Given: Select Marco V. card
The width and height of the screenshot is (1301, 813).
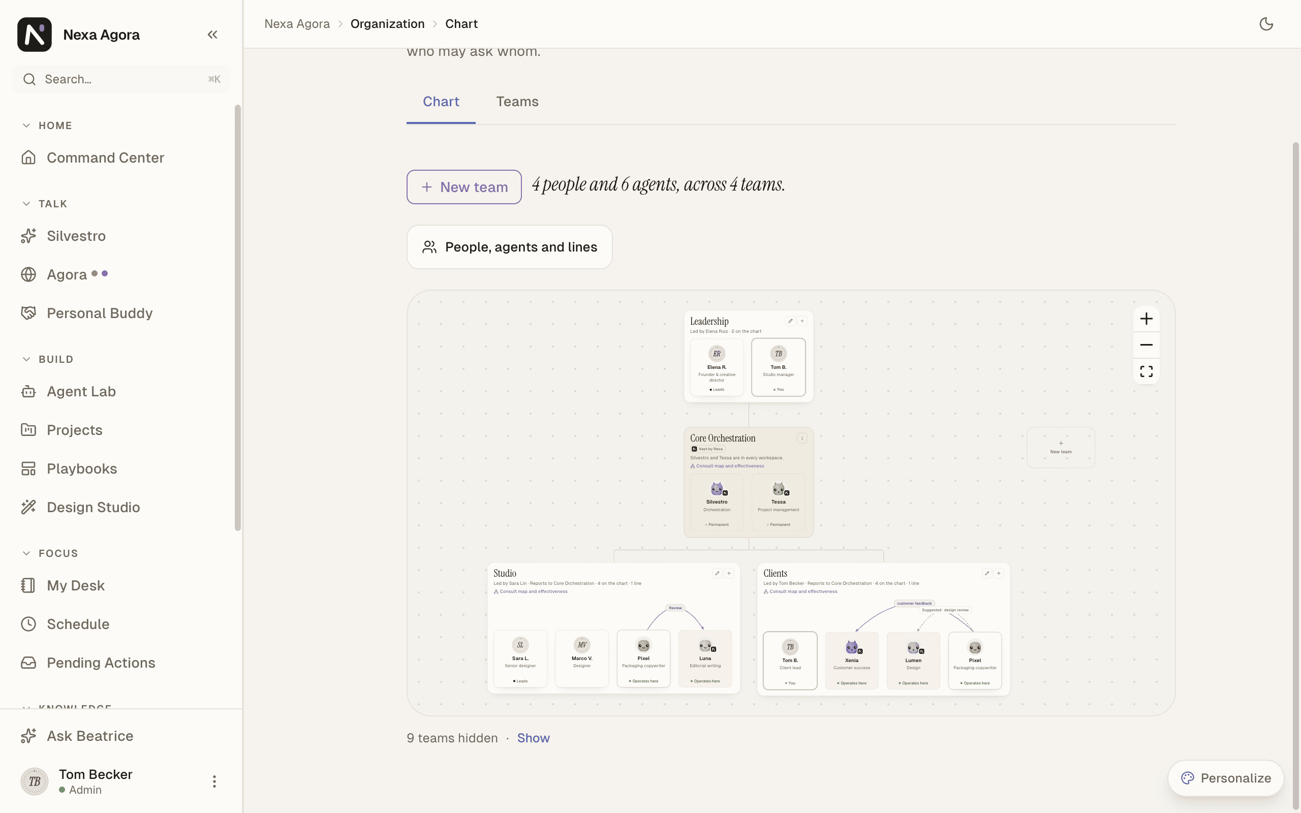Looking at the screenshot, I should click(582, 659).
